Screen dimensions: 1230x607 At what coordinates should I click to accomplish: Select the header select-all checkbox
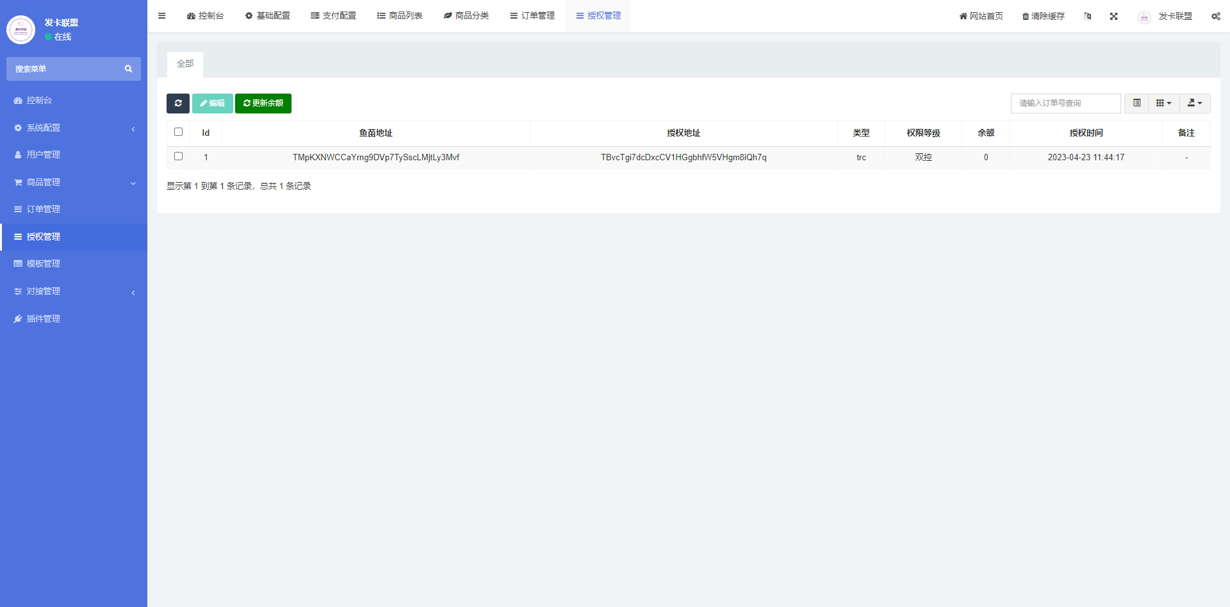[x=179, y=132]
